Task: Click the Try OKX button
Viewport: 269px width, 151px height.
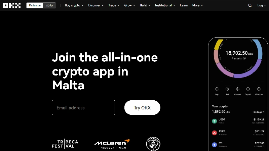Action: pos(142,108)
